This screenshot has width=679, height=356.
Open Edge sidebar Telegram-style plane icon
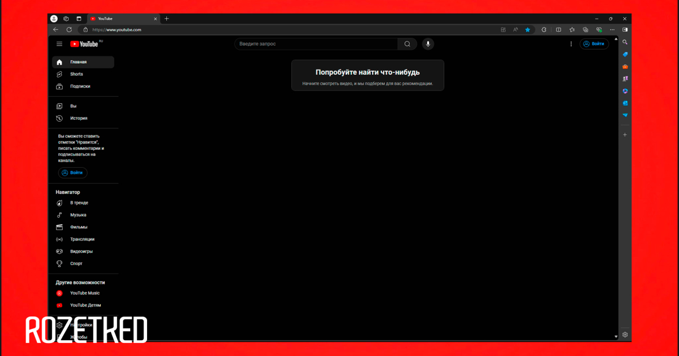[625, 115]
